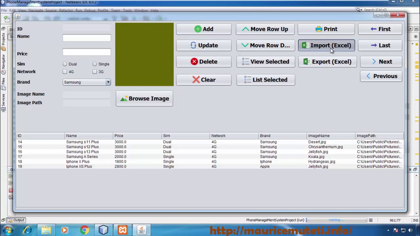This screenshot has height=236, width=420.
Task: Open Google Chrome from the taskbar
Action: coord(84,230)
